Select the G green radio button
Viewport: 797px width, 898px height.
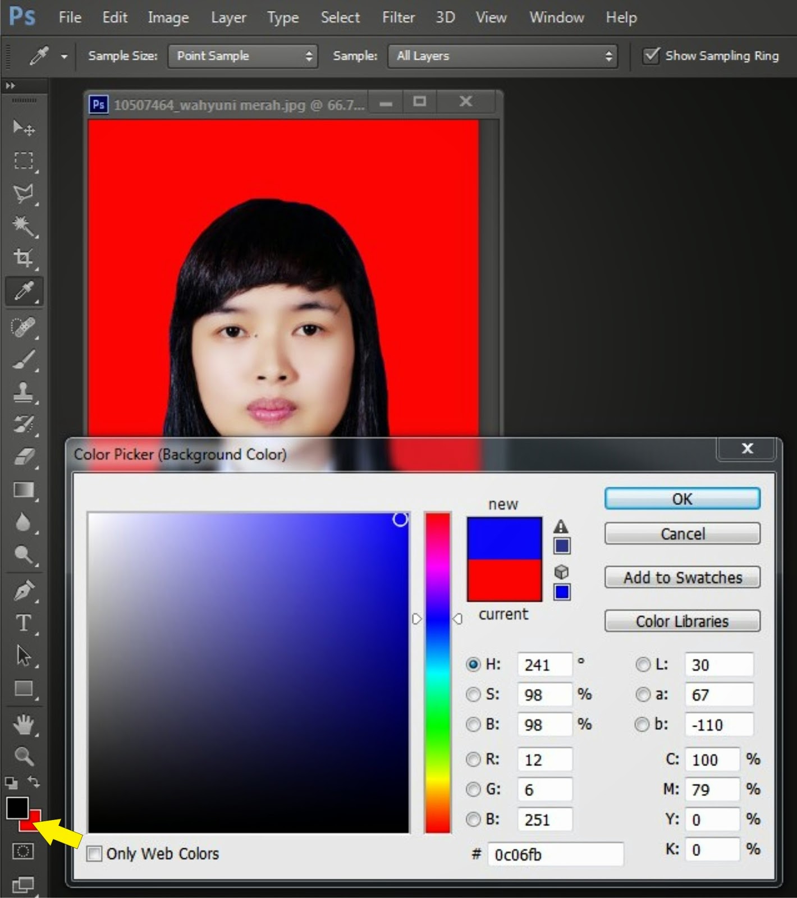473,790
